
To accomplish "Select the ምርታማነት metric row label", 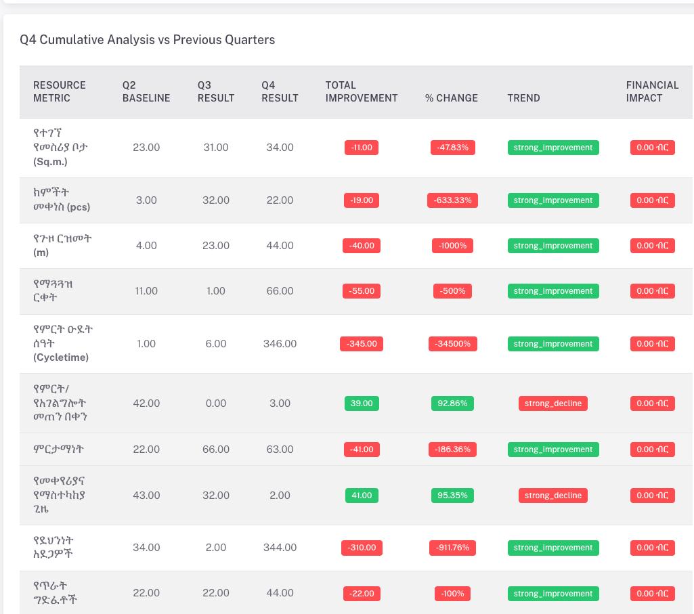I will 59,449.
